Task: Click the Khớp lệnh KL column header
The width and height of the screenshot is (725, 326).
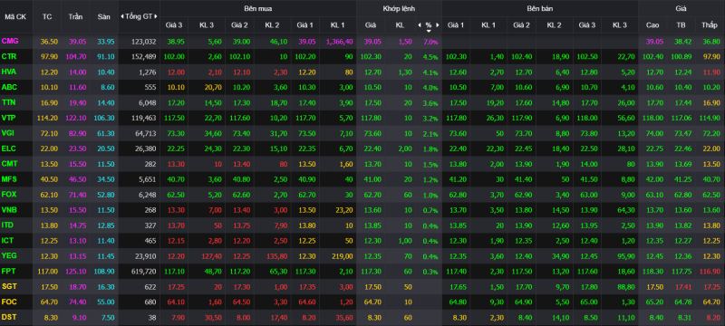Action: pyautogui.click(x=400, y=25)
